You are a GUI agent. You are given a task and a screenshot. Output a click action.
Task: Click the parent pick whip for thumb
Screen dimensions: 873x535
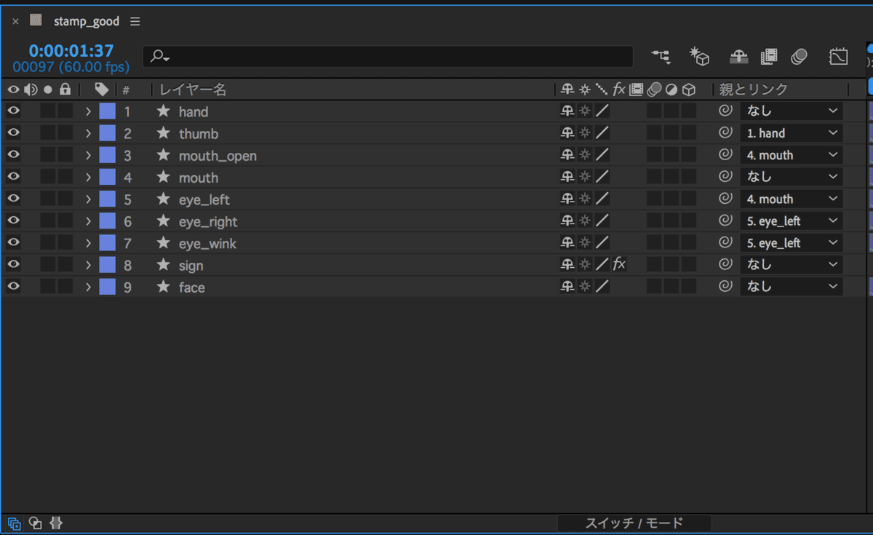pyautogui.click(x=725, y=133)
